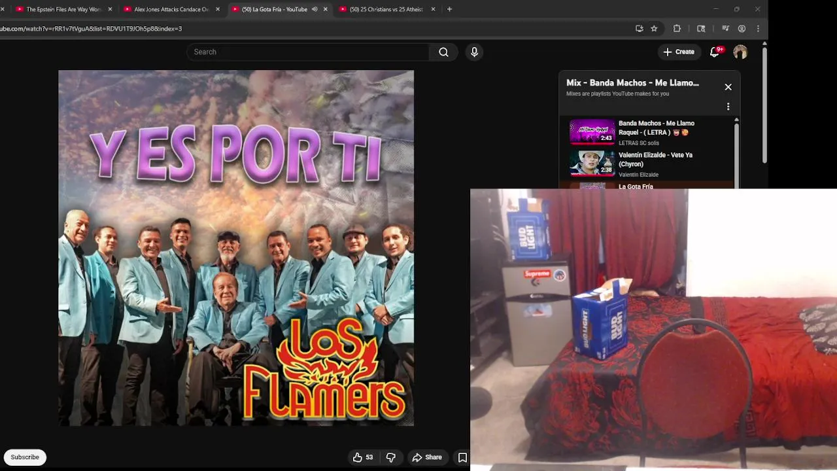This screenshot has width=837, height=471.
Task: Subscribe to the channel
Action: [x=25, y=457]
